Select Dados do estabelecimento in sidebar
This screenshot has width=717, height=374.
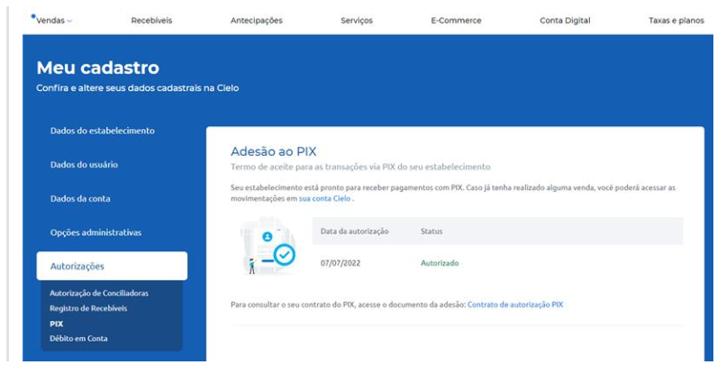103,131
